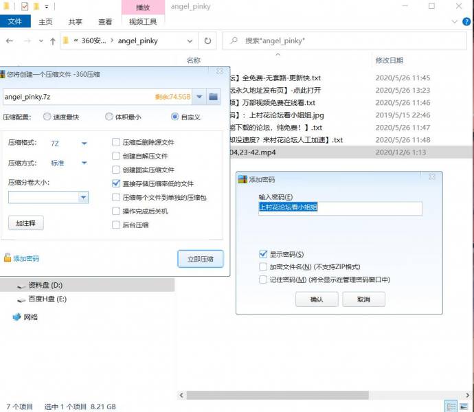Screen dimensions: 474x412
Task: Click the explorer back arrow
Action: click(x=10, y=41)
